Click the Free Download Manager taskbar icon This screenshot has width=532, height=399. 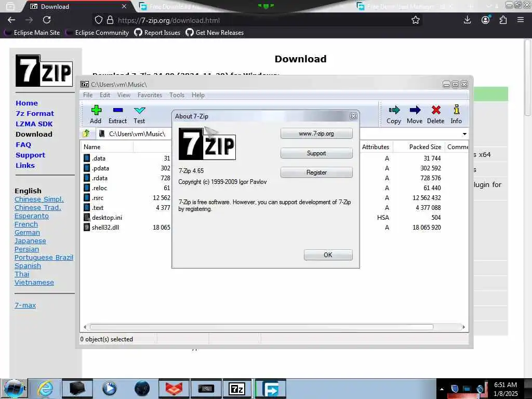click(270, 389)
